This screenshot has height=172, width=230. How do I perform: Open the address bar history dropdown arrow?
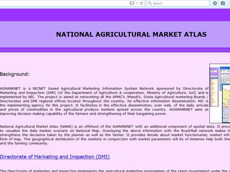(137, 3)
